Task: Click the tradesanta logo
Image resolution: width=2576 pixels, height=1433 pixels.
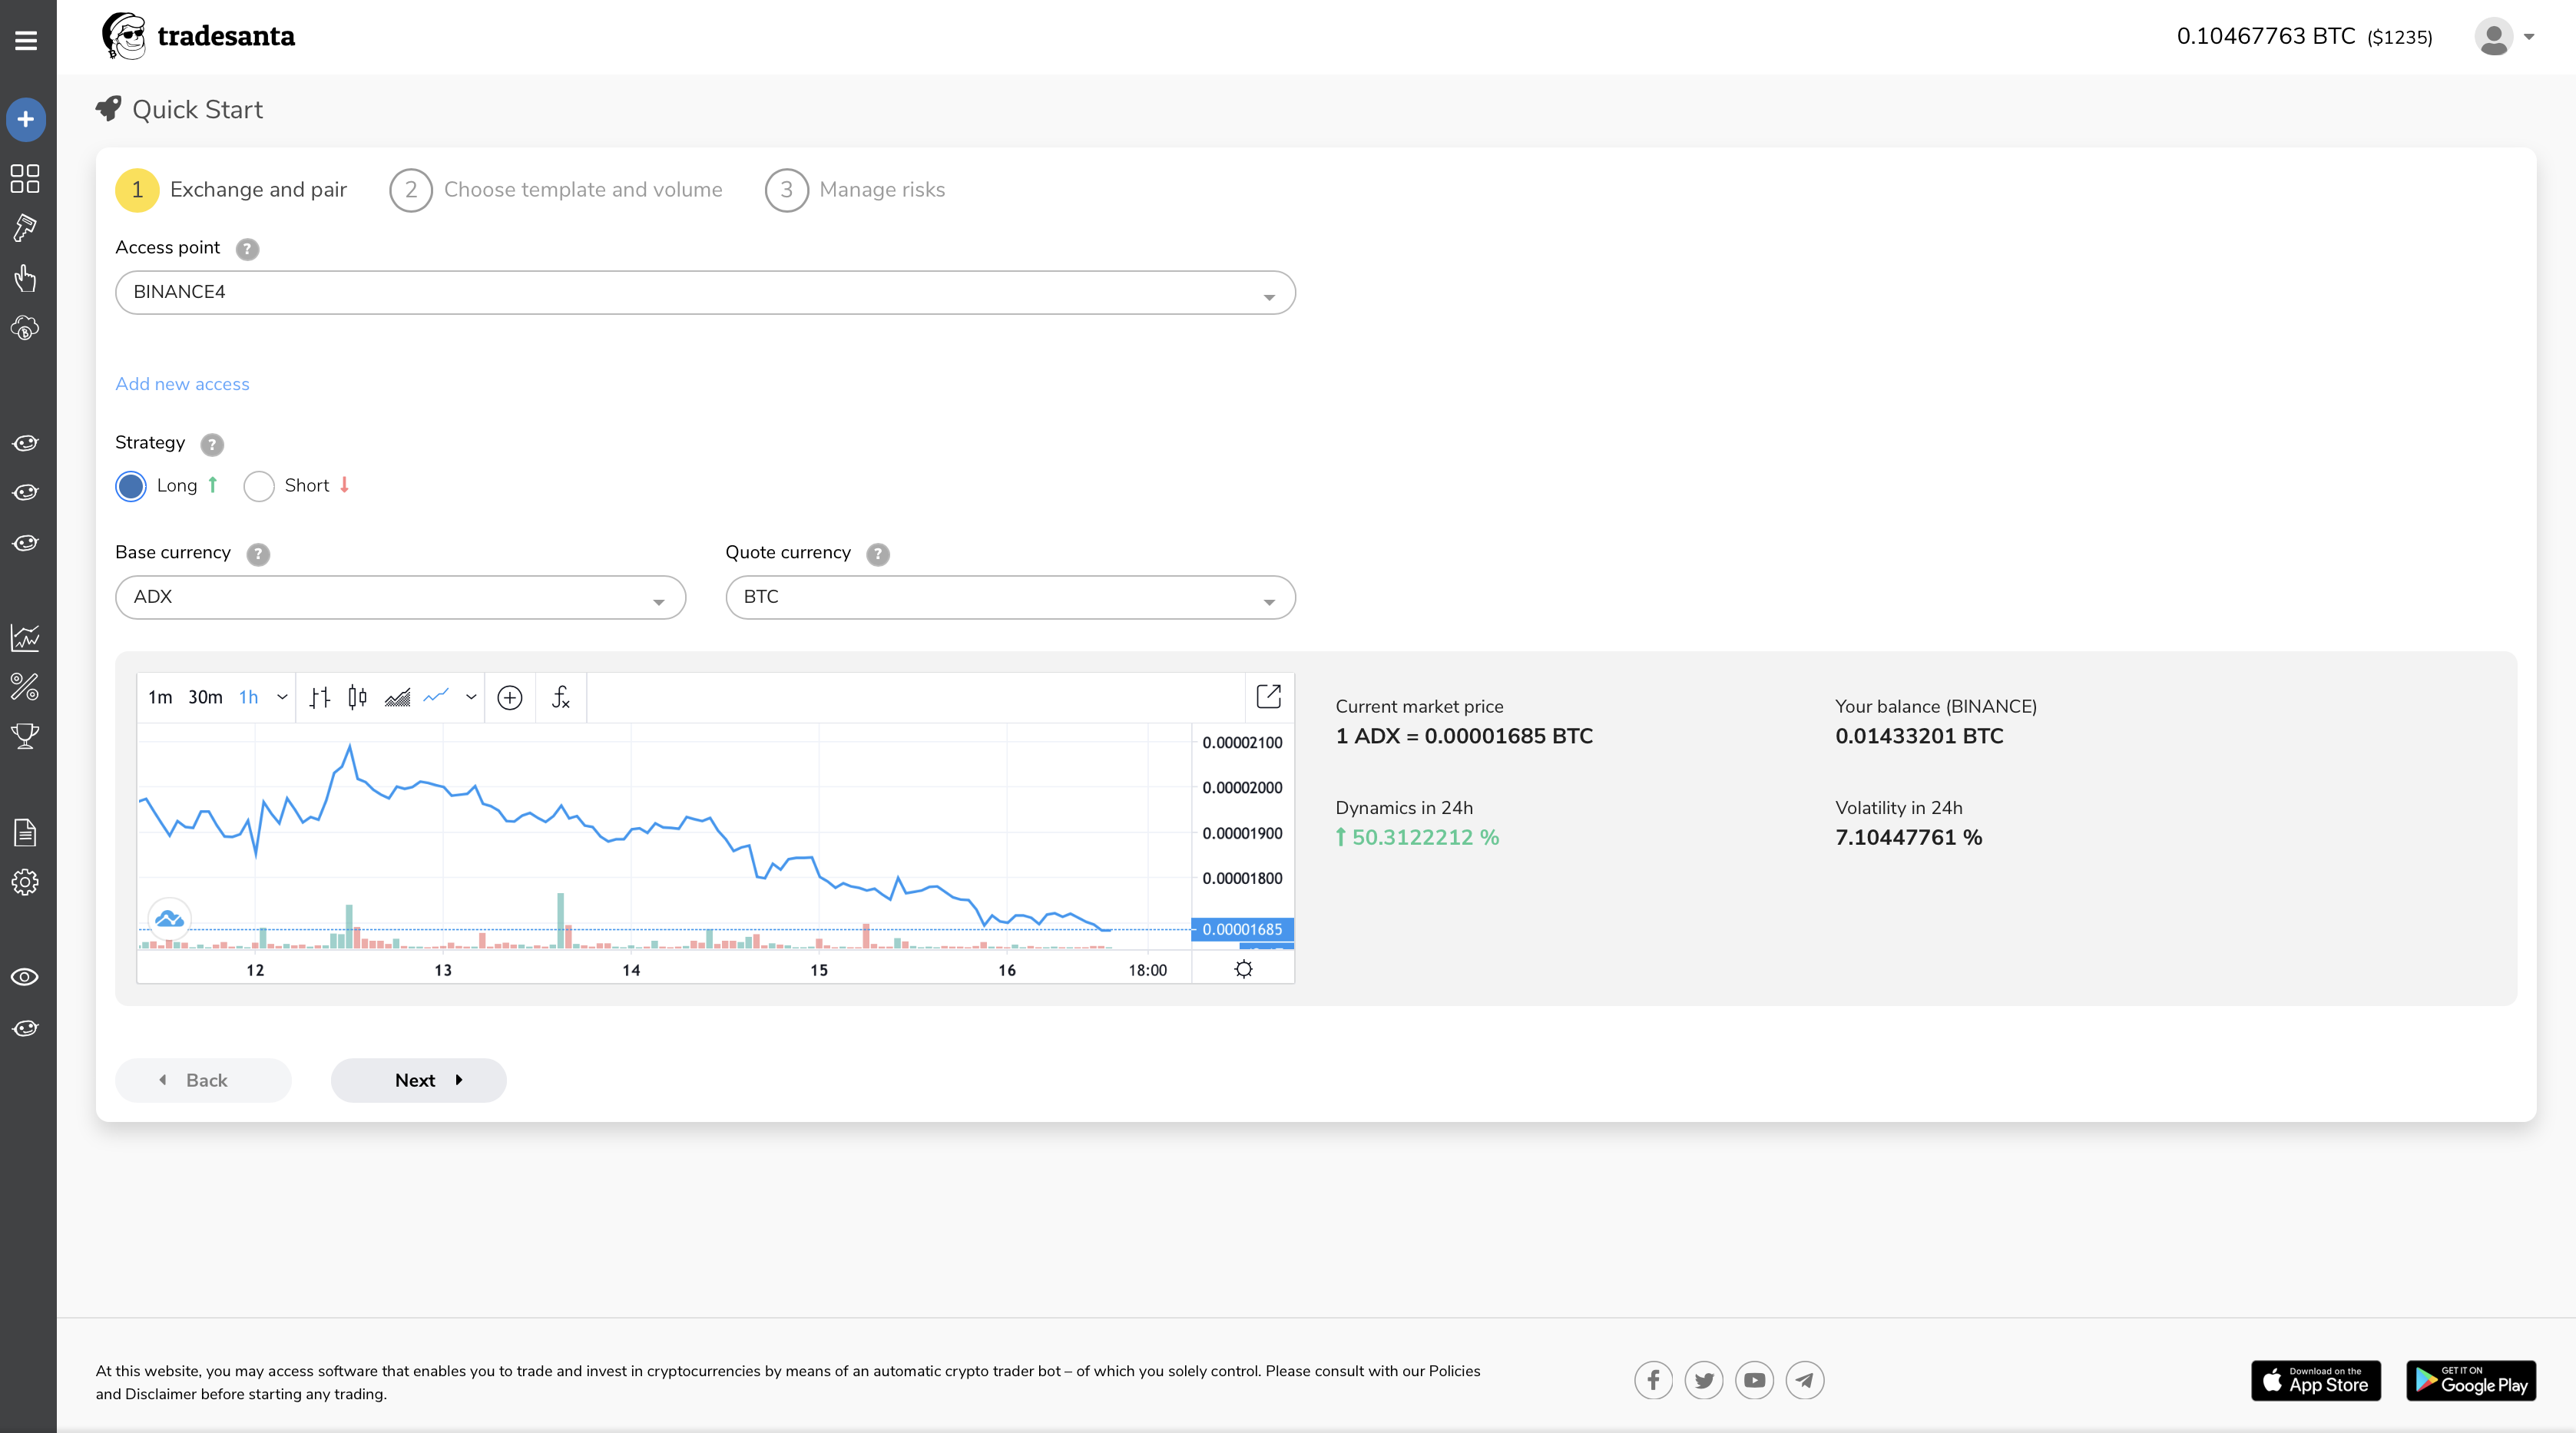Action: click(198, 36)
